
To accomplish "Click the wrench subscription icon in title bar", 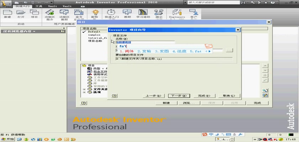I will tap(252, 2).
